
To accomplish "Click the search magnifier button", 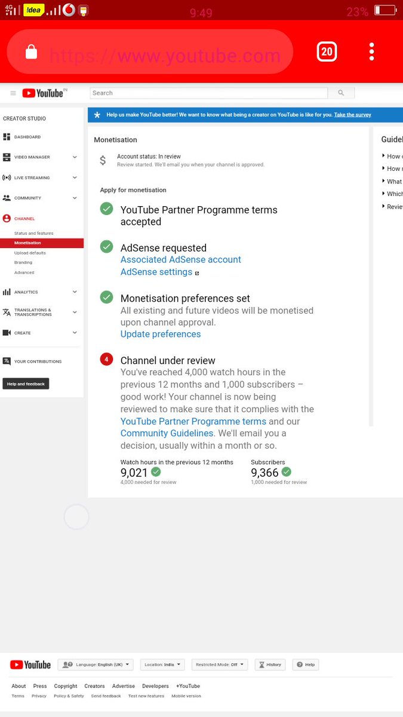I will pyautogui.click(x=341, y=93).
